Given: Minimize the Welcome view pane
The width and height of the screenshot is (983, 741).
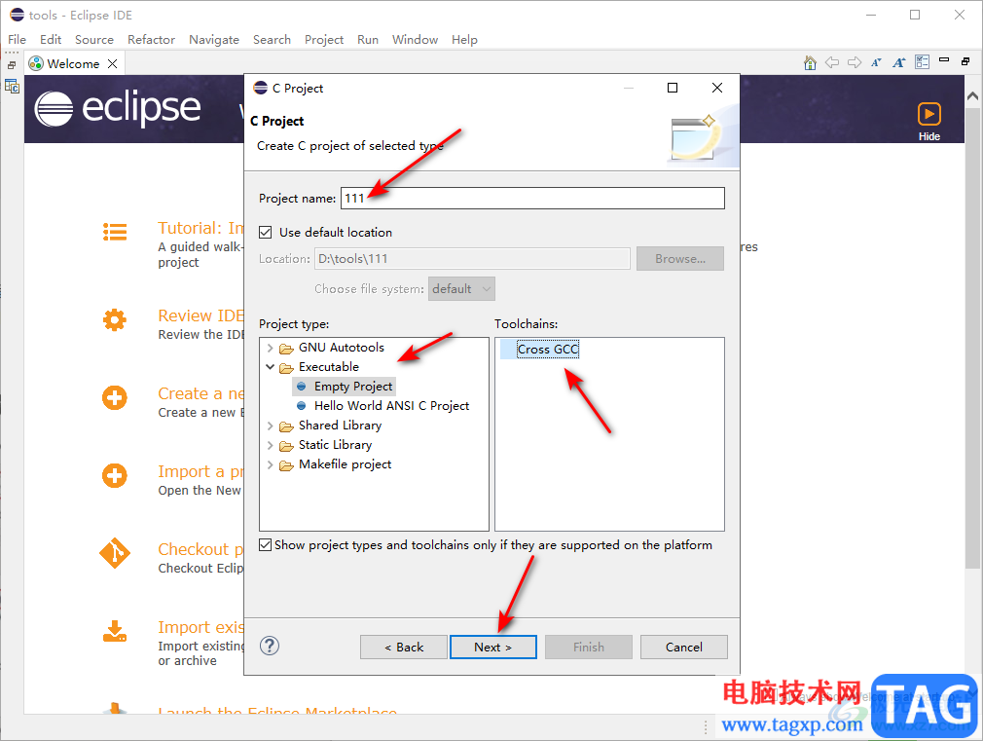Looking at the screenshot, I should (x=944, y=60).
